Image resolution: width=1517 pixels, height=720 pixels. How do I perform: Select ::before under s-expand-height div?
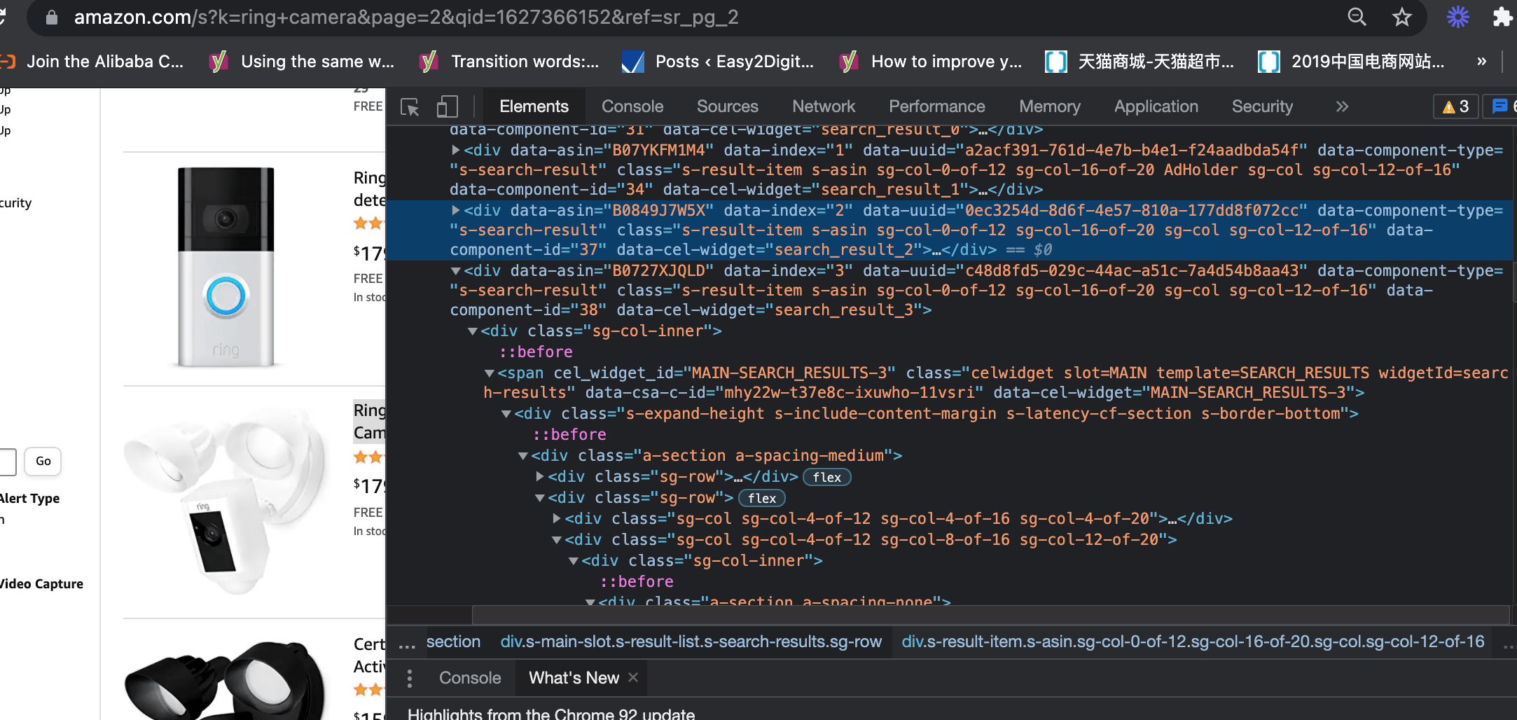click(x=569, y=434)
